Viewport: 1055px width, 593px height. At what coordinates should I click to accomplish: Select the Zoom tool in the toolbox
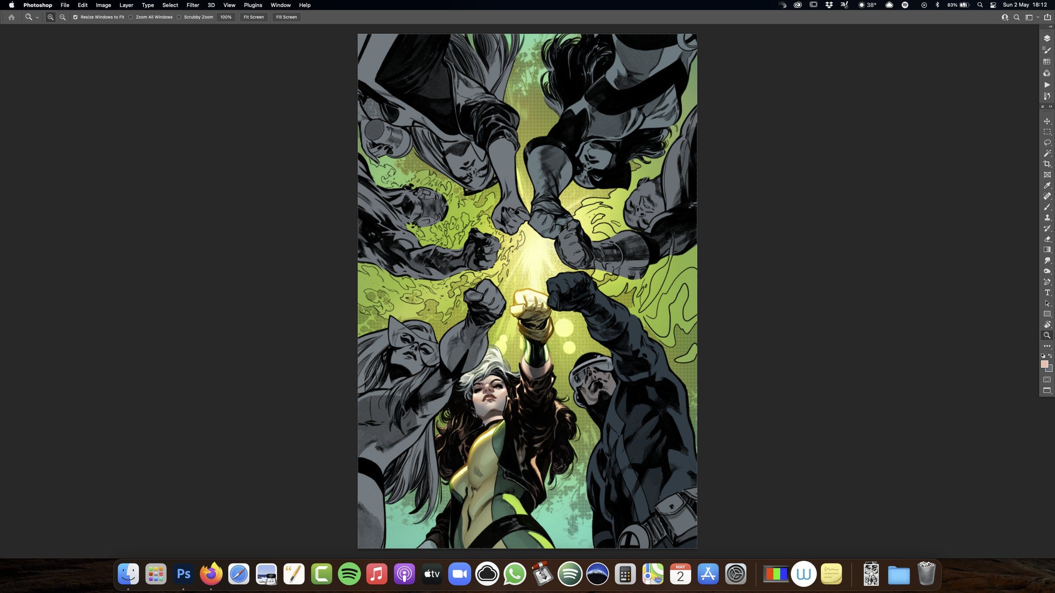[x=1047, y=335]
